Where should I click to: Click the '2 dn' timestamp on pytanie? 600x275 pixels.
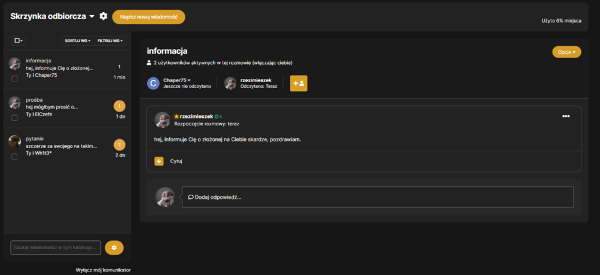pos(120,155)
